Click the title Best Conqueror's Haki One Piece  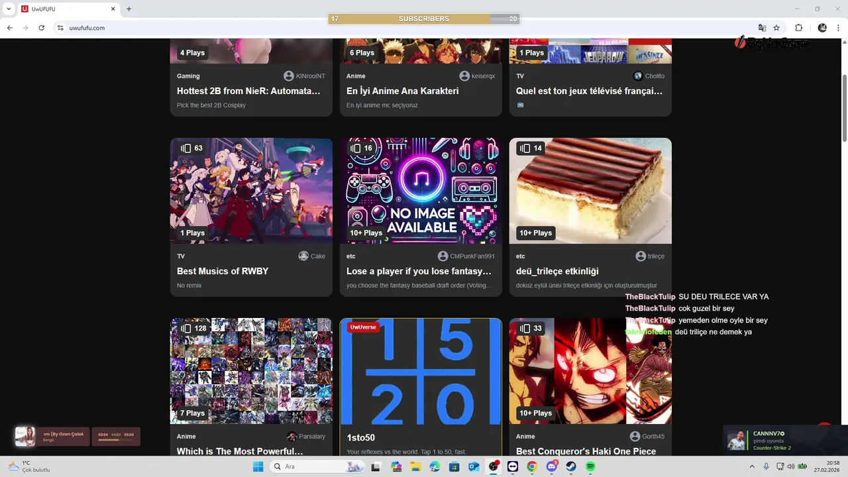(586, 451)
